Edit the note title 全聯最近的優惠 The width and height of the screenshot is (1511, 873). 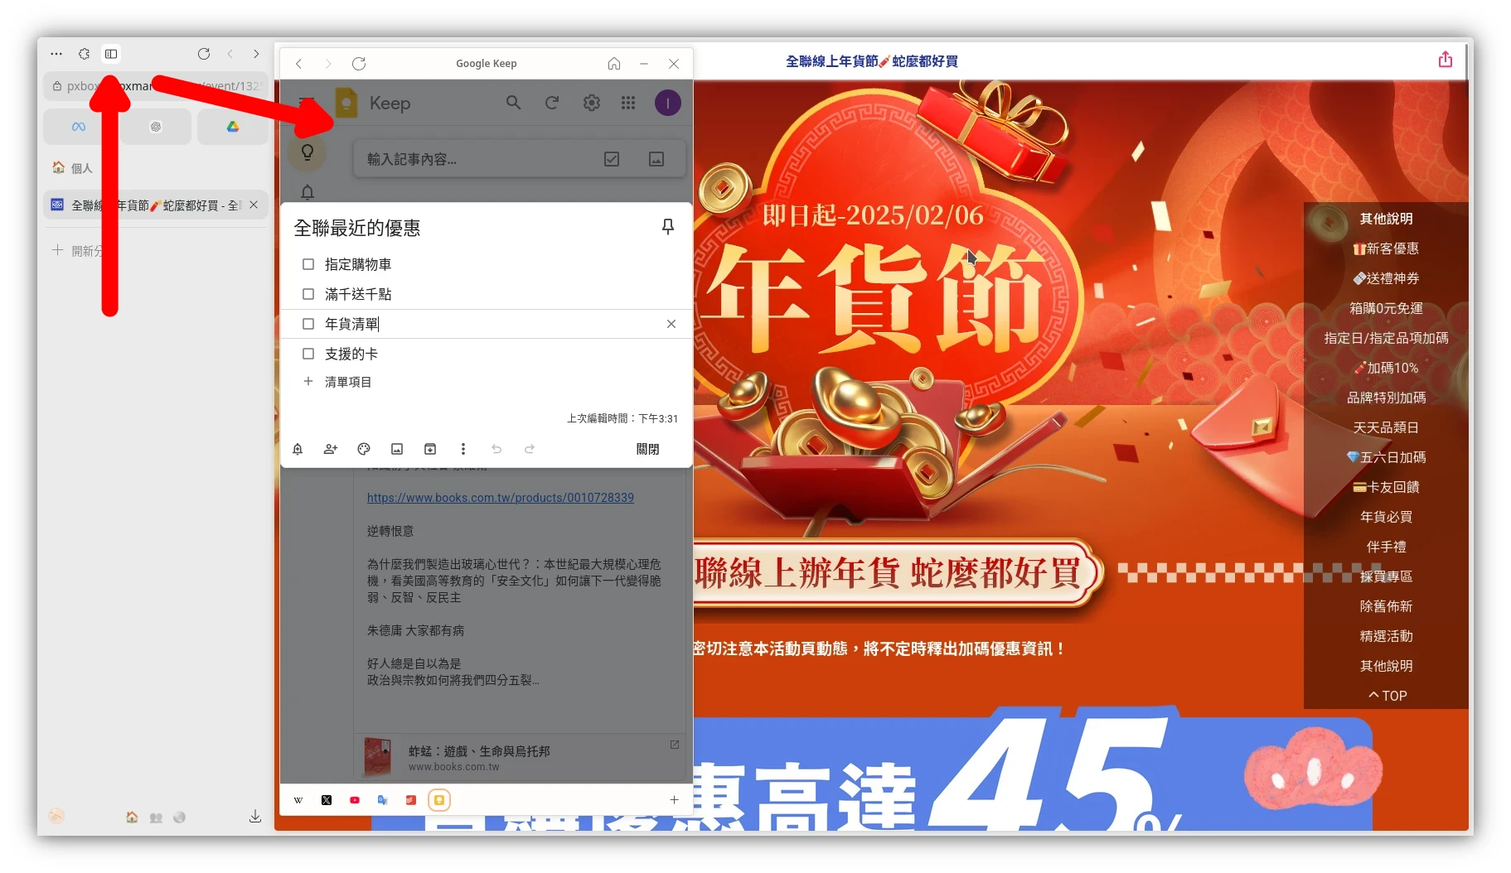click(357, 228)
